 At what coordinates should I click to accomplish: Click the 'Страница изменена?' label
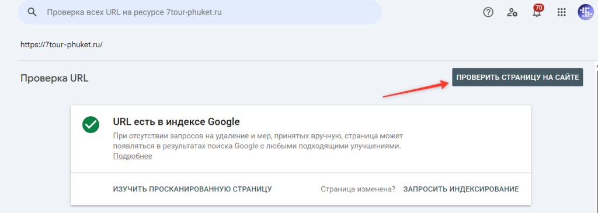(x=358, y=189)
